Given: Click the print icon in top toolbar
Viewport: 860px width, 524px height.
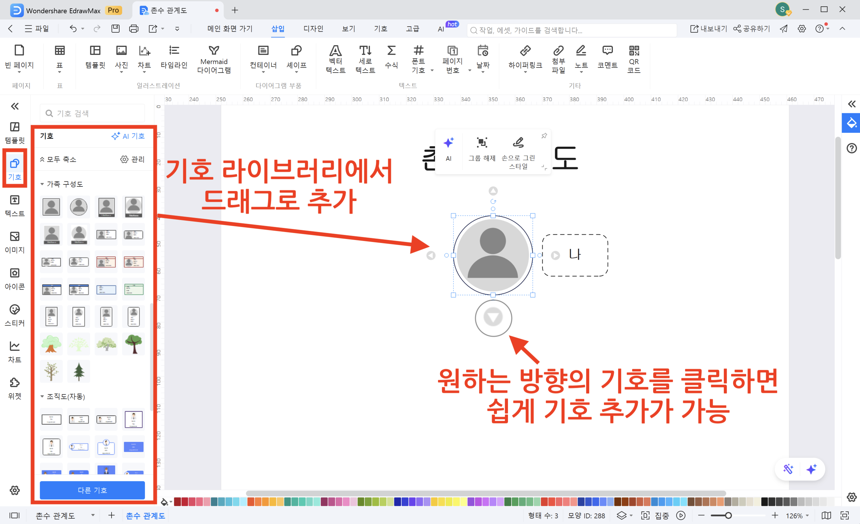Looking at the screenshot, I should click(134, 29).
